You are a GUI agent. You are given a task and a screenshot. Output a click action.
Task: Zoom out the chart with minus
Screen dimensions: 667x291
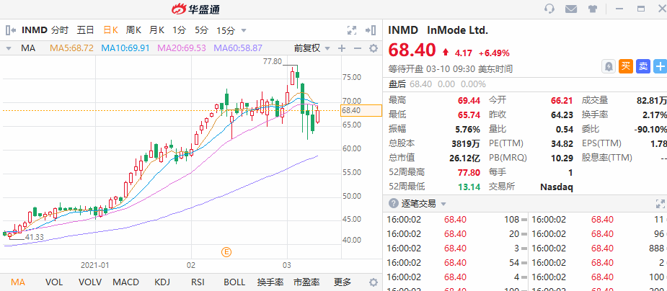point(358,48)
